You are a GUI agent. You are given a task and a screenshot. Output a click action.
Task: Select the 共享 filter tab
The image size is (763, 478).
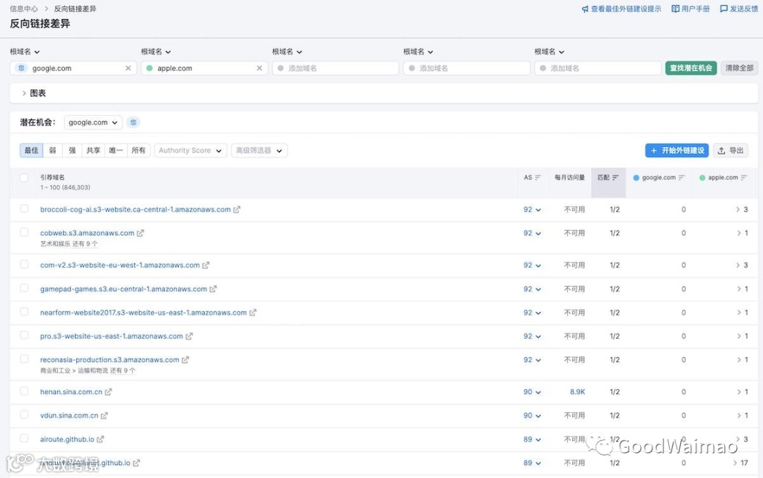[93, 150]
